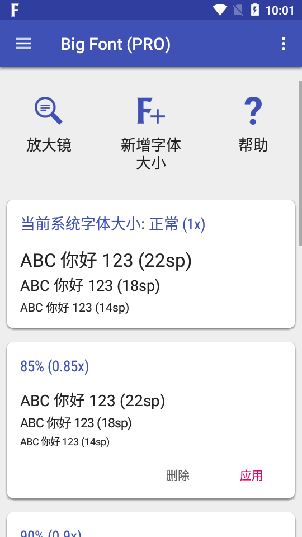Open the hamburger navigation menu

(x=23, y=44)
